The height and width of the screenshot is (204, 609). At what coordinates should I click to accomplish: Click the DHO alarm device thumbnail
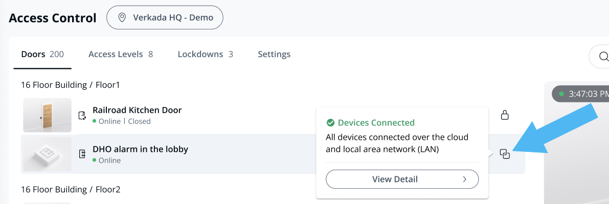(x=47, y=154)
